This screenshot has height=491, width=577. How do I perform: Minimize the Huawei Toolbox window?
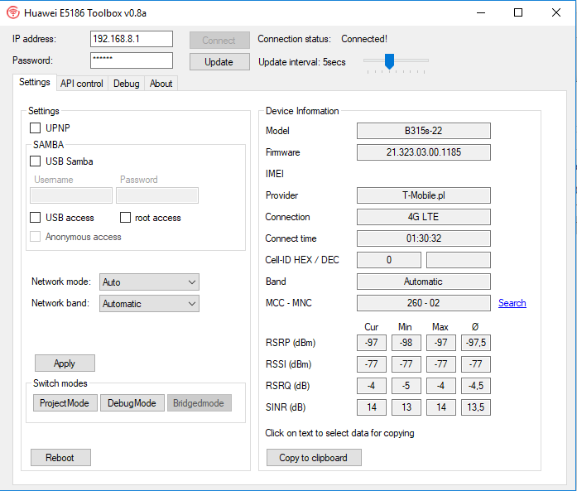click(481, 13)
